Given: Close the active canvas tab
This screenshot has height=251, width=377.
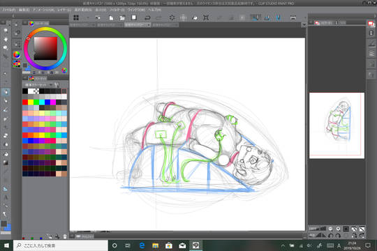Looking at the screenshot, I should point(149,25).
